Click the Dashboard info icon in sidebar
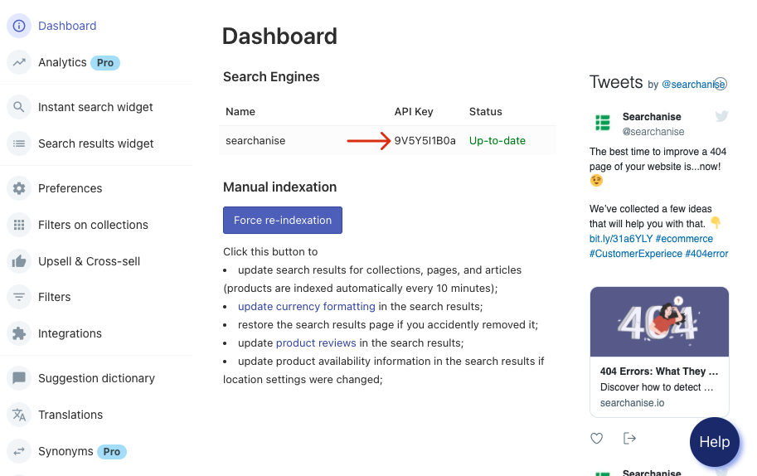Image resolution: width=757 pixels, height=476 pixels. point(19,26)
